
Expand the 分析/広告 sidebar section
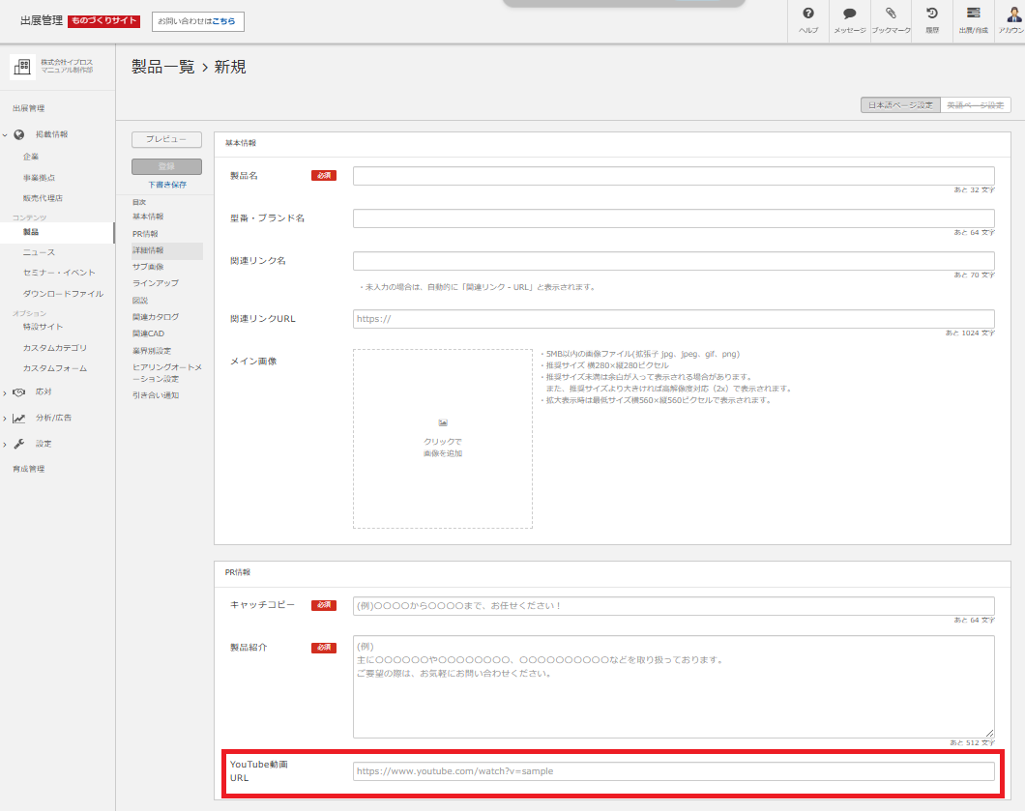pyautogui.click(x=5, y=419)
